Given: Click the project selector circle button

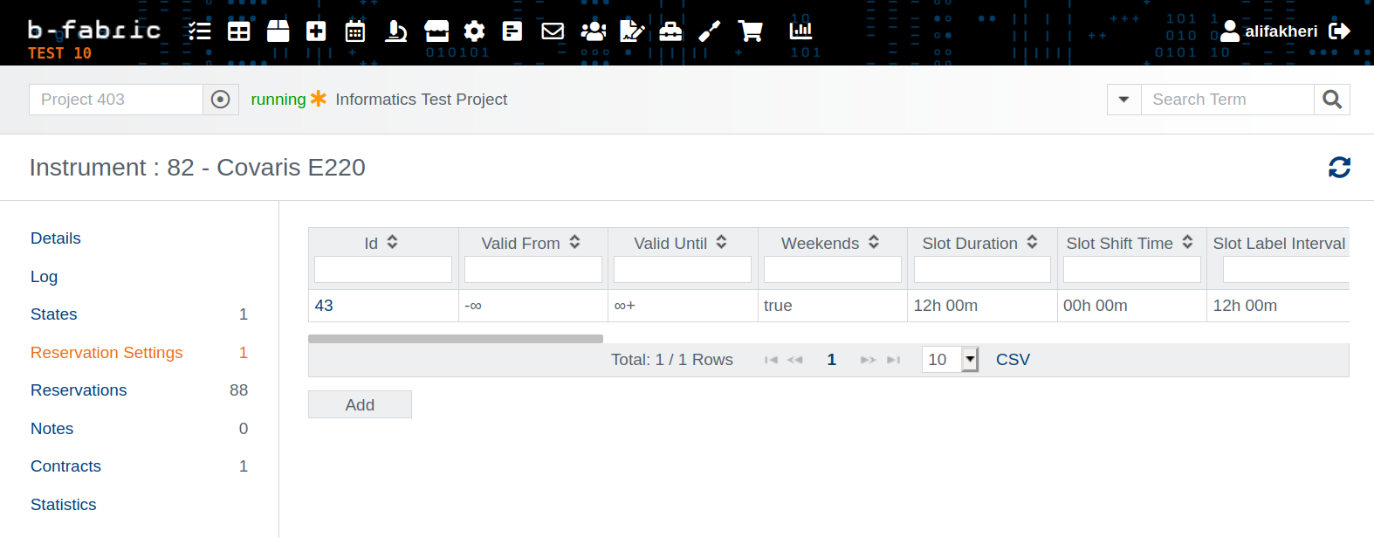Looking at the screenshot, I should (221, 100).
